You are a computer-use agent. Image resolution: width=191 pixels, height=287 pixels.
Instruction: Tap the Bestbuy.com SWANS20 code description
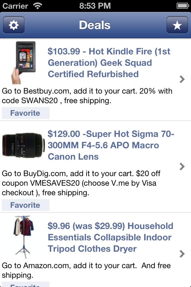[x=87, y=96]
